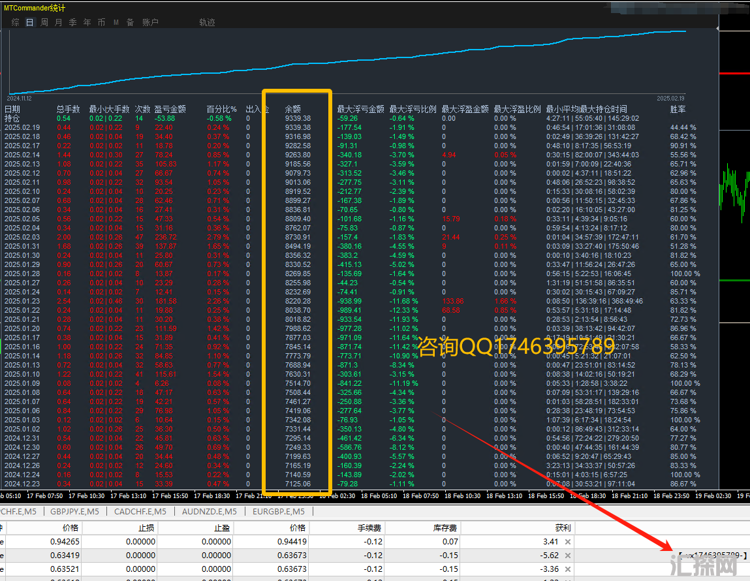Click max floating loss -989.41
This screenshot has width=750, height=581.
click(350, 310)
